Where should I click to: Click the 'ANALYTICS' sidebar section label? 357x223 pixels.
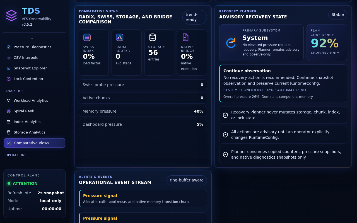[15, 91]
